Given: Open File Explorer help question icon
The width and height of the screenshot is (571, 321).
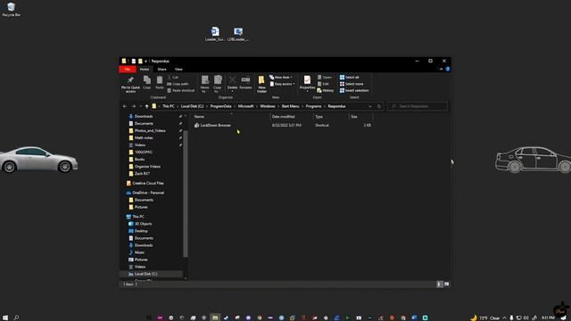Looking at the screenshot, I should point(448,70).
